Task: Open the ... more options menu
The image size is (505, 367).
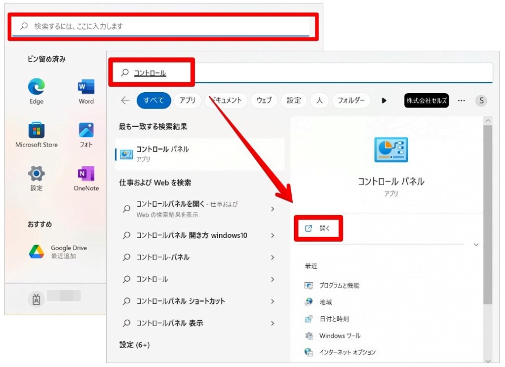Action: 461,100
